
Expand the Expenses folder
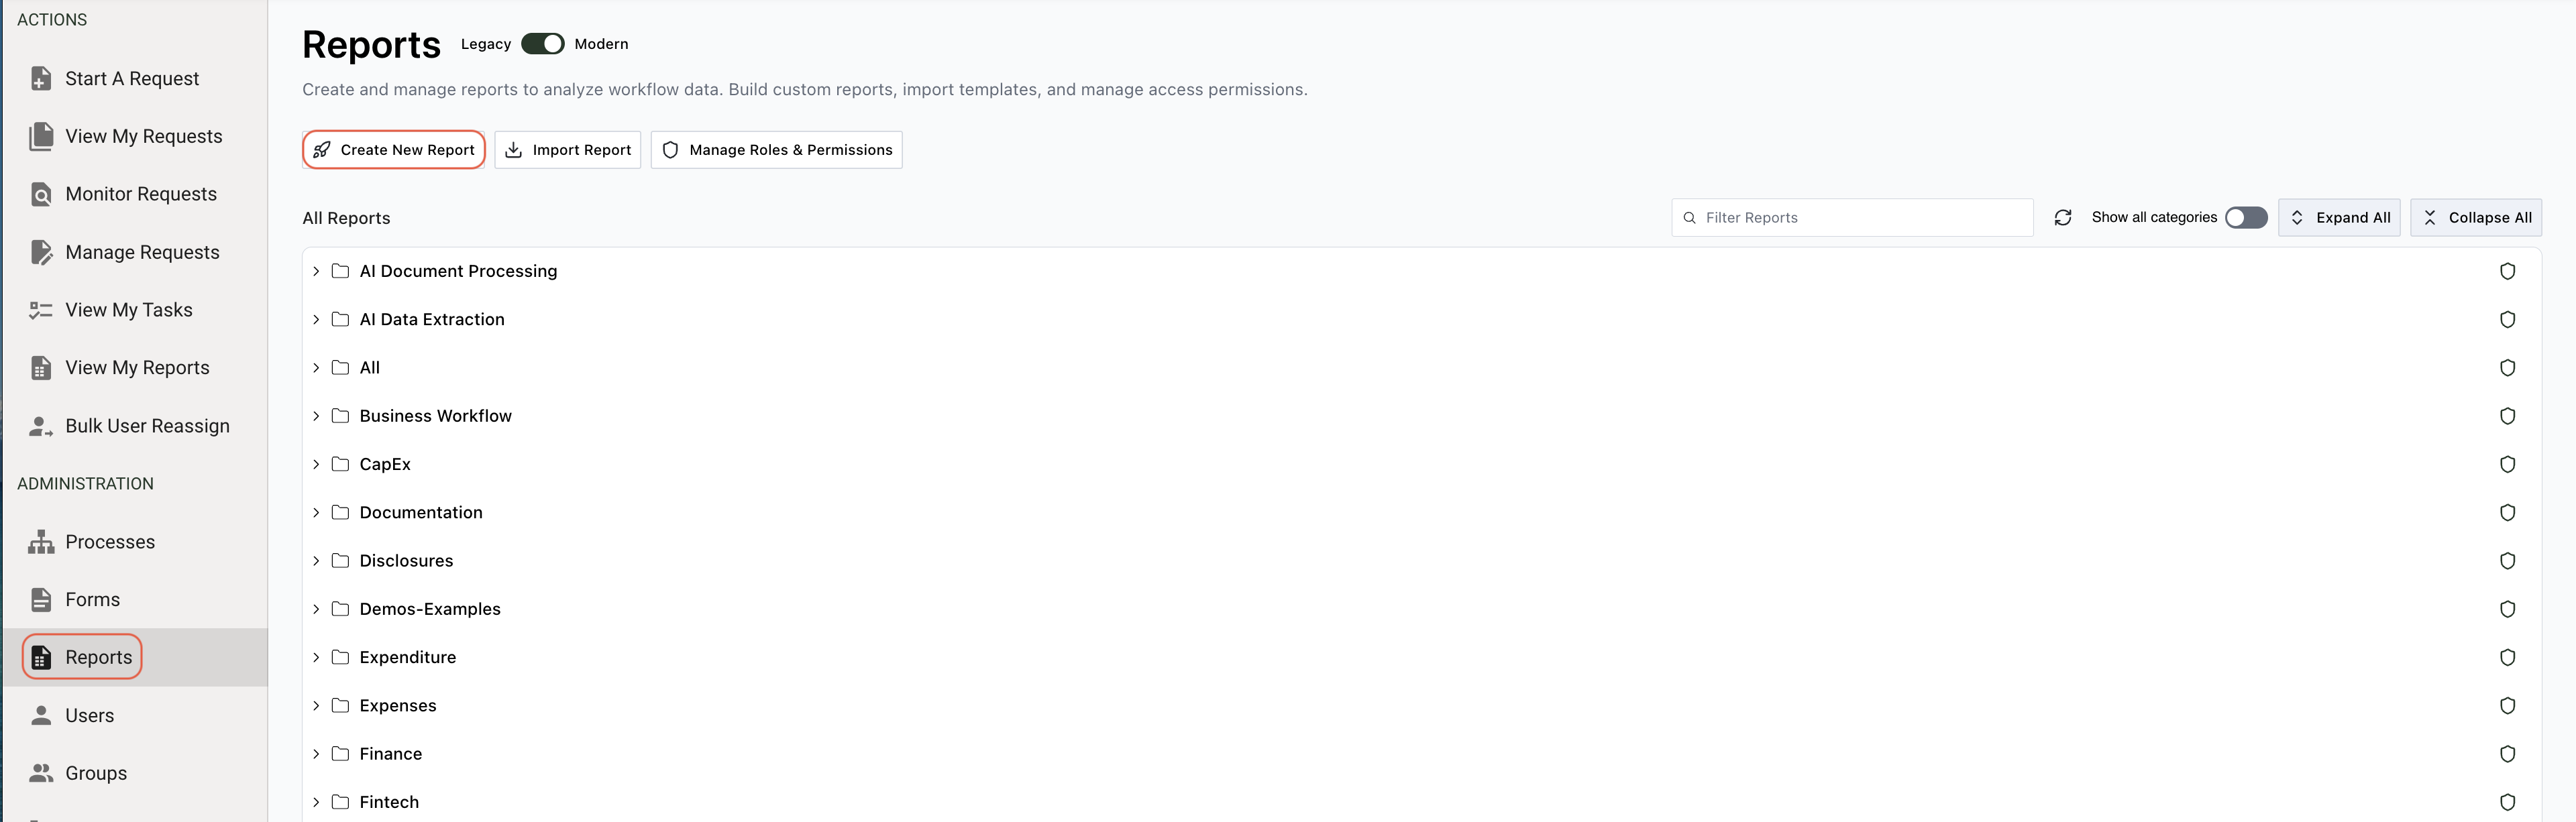(x=316, y=705)
